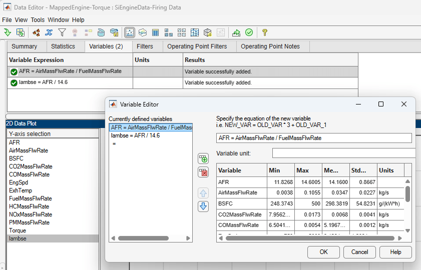This screenshot has width=421, height=270.
Task: Click the statistics table vertical scrollbar
Action: (407, 194)
